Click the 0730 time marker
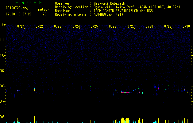This screenshot has width=193, height=123. point(186,26)
